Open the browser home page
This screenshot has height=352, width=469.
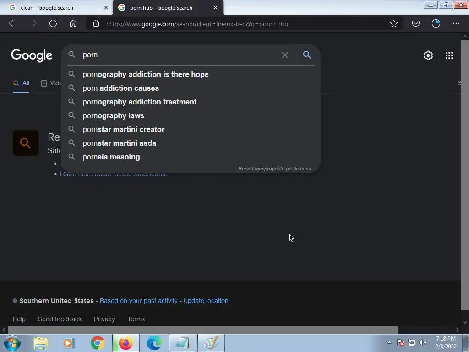click(73, 23)
